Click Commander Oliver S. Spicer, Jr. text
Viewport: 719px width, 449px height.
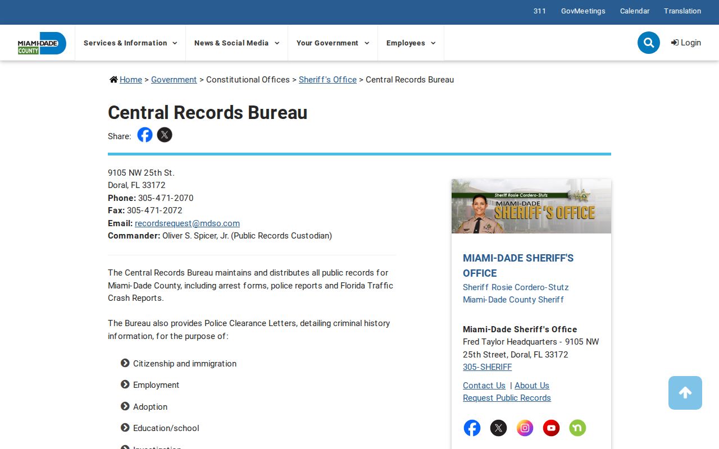(220, 236)
